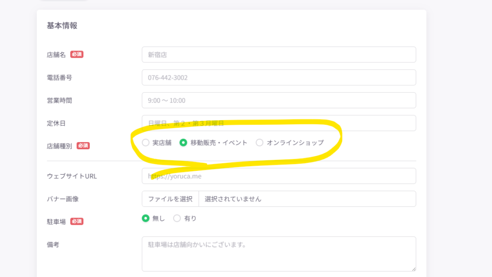Click the 備考 textarea resize handle
This screenshot has width=492, height=277.
pos(413,269)
